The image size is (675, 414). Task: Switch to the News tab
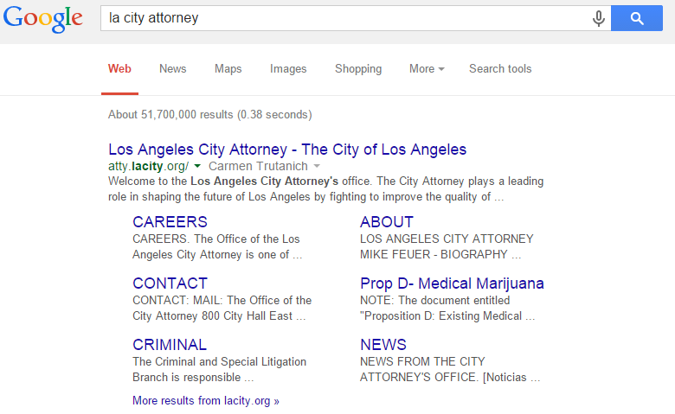coord(173,69)
